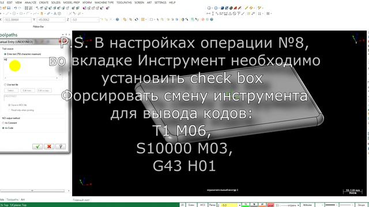Open the TOOLPATHS menu

tap(124, 2)
